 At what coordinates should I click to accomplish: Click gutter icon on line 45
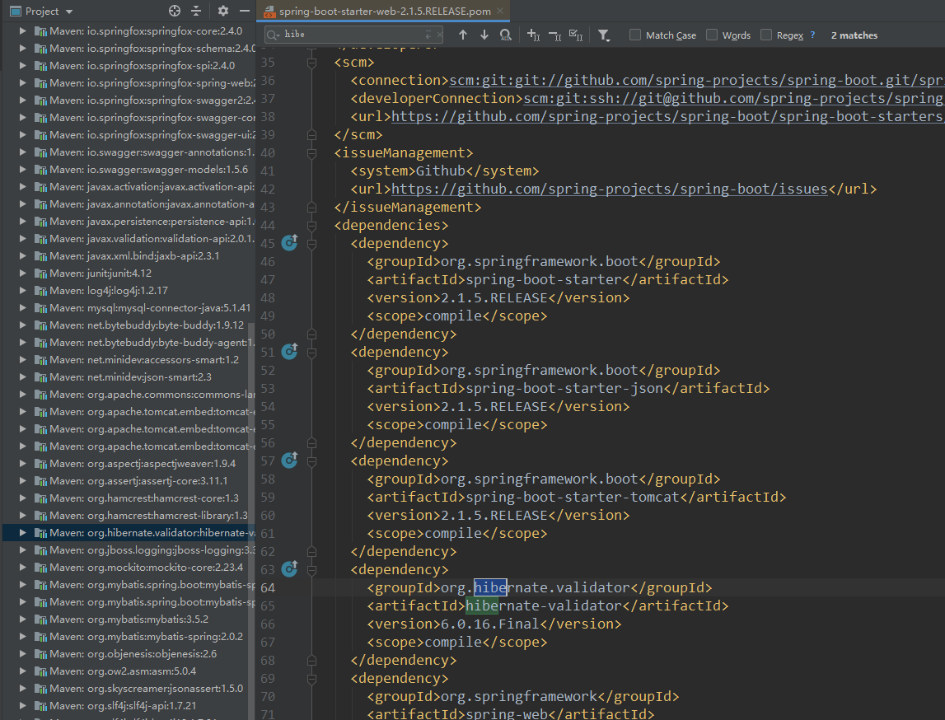[289, 242]
